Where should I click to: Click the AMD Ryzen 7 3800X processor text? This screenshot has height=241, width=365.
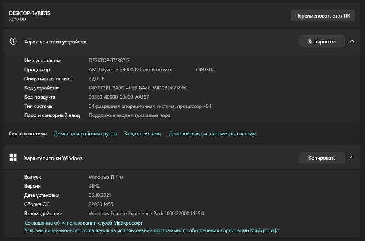(131, 70)
